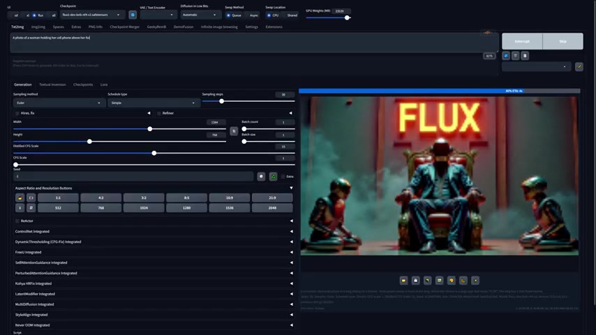Click the fifth icon under the output image

(x=451, y=281)
